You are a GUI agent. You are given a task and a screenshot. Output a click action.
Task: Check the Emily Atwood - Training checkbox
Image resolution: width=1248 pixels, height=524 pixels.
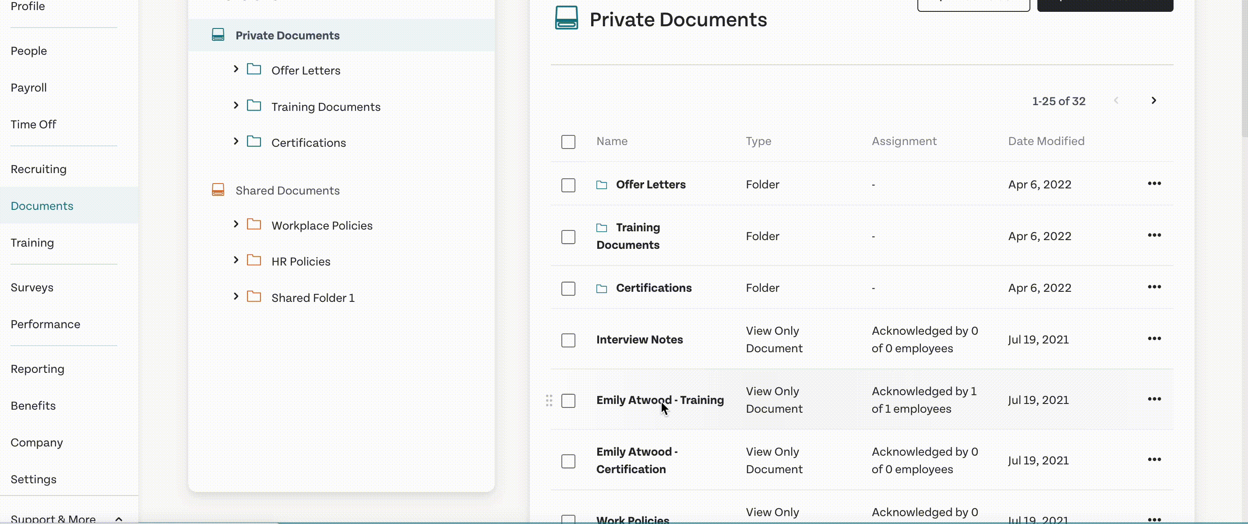(568, 401)
